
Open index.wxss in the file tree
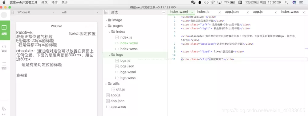pyautogui.click(x=128, y=49)
